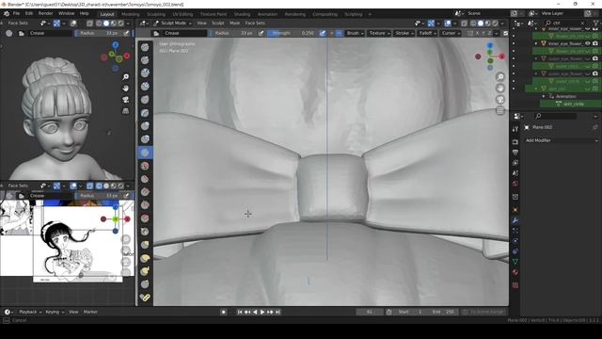Image resolution: width=602 pixels, height=339 pixels.
Task: Select the Snake Hook brush tool
Action: click(145, 271)
